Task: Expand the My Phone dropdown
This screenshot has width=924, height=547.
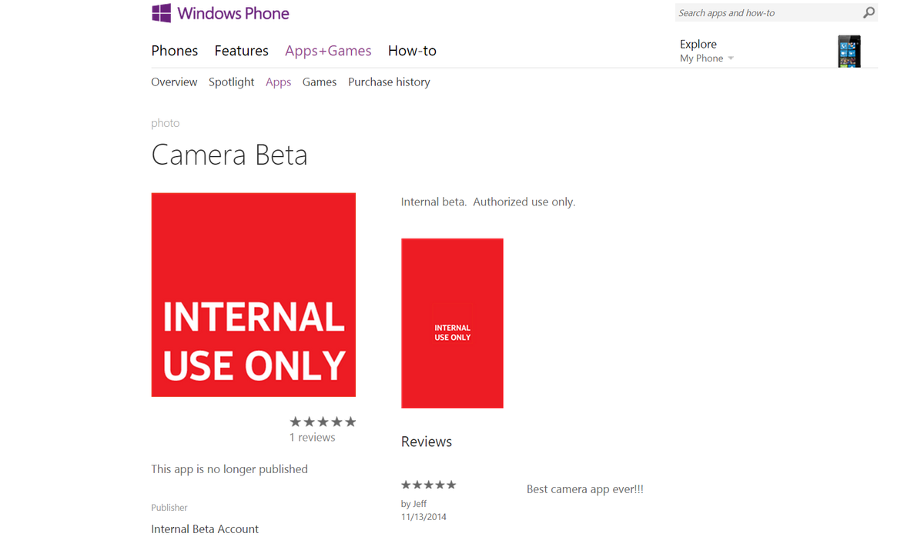Action: (x=705, y=58)
